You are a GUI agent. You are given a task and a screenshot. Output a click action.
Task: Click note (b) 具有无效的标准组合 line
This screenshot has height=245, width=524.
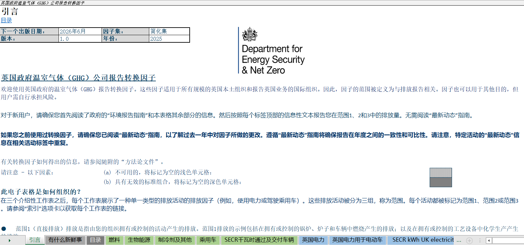pos(173,182)
